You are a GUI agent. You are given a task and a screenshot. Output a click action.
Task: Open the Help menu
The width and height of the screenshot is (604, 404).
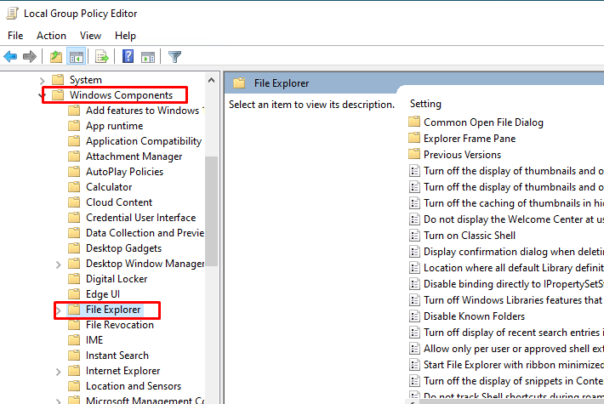[125, 36]
